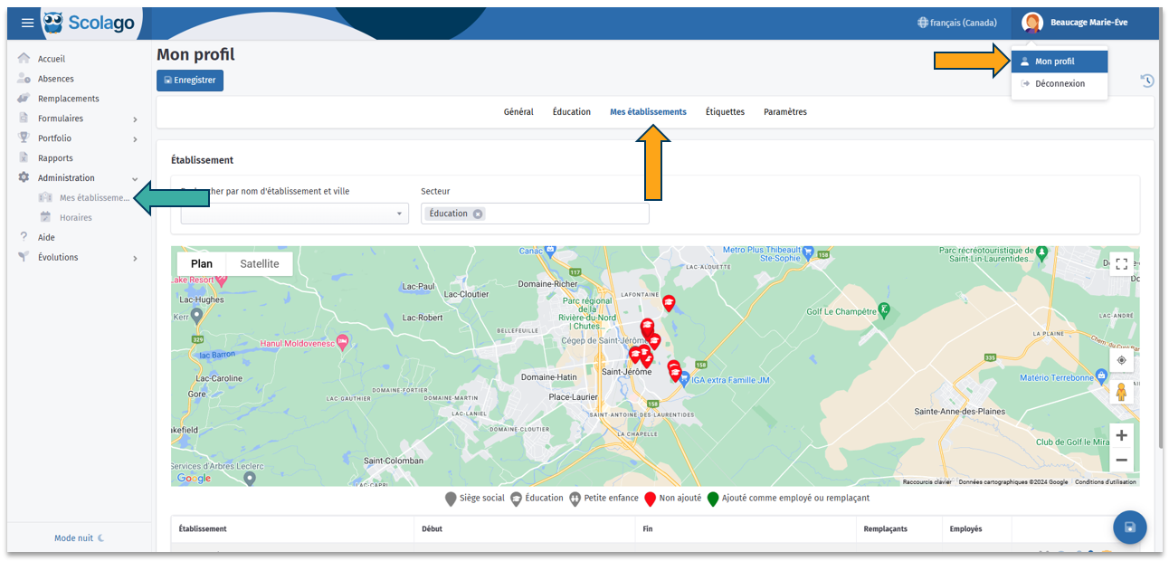Open Aide in the sidebar
Screen dimensions: 1169x561
click(x=46, y=238)
